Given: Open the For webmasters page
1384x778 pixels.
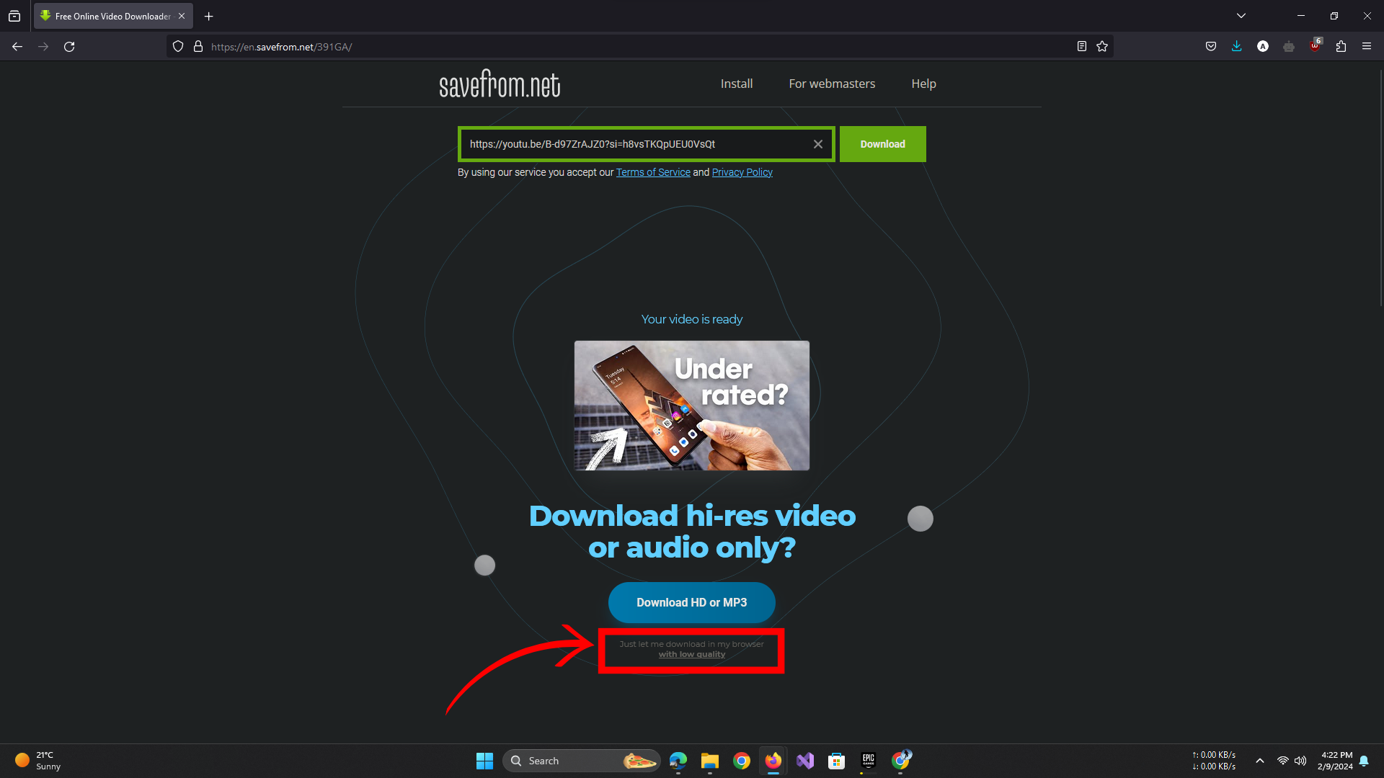Looking at the screenshot, I should click(x=831, y=84).
